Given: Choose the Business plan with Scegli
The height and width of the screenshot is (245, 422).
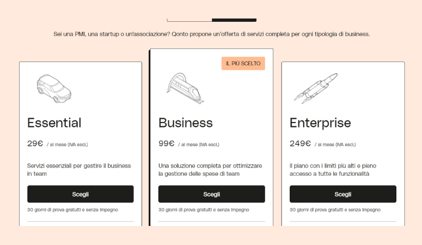Looking at the screenshot, I should (211, 194).
